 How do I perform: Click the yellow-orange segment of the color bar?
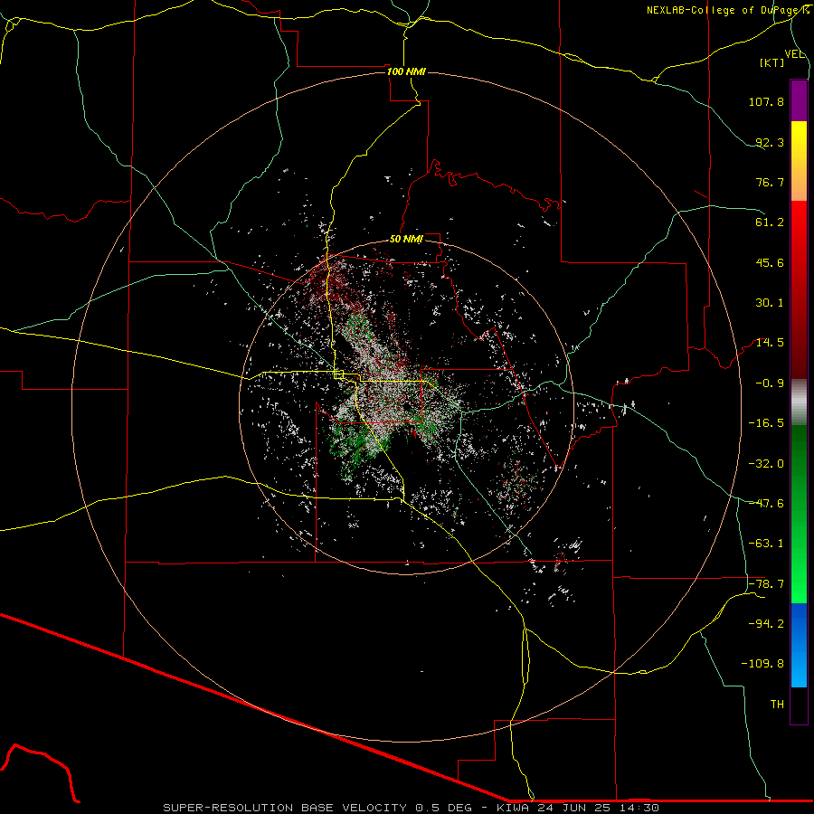pyautogui.click(x=799, y=161)
